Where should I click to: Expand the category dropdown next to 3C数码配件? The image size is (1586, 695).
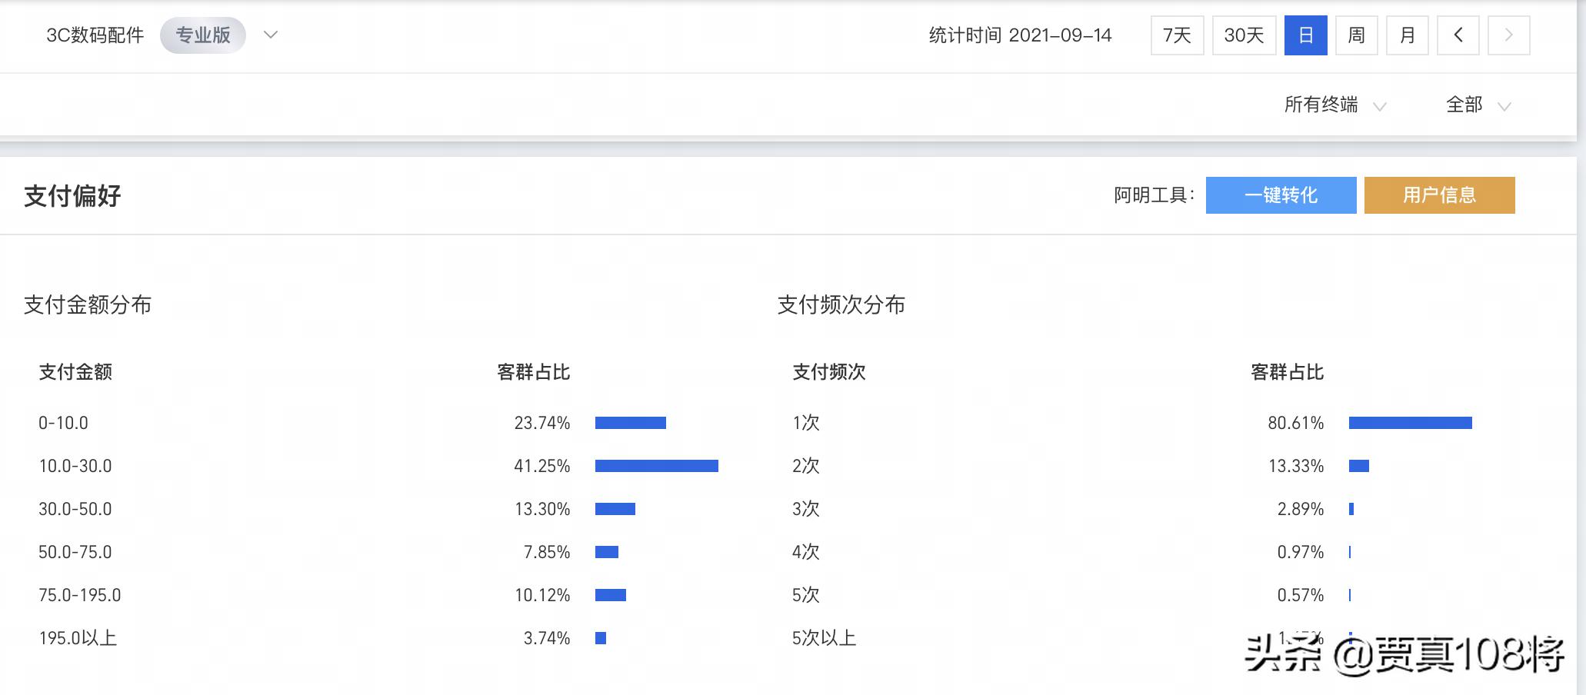click(269, 35)
